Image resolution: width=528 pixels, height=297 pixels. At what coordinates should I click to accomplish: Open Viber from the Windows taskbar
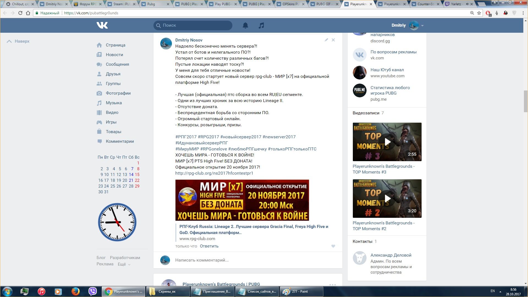(93, 291)
